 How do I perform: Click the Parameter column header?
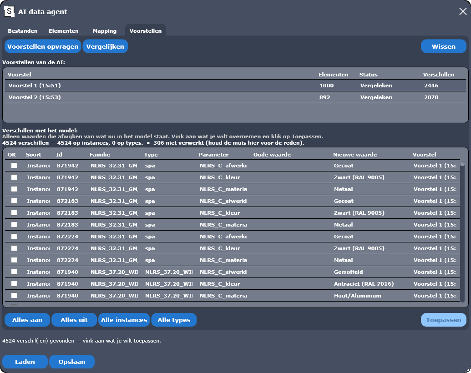tap(213, 155)
